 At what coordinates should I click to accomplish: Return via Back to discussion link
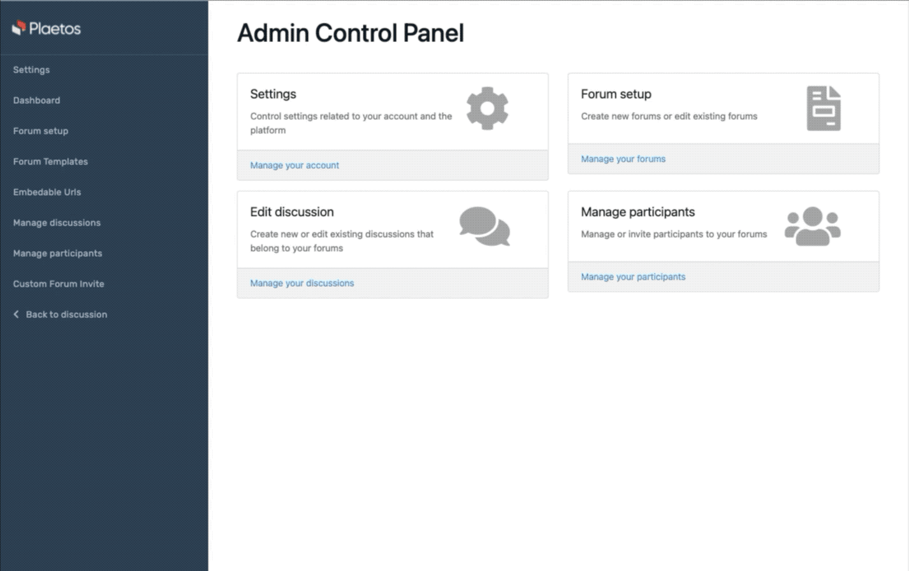tap(66, 315)
